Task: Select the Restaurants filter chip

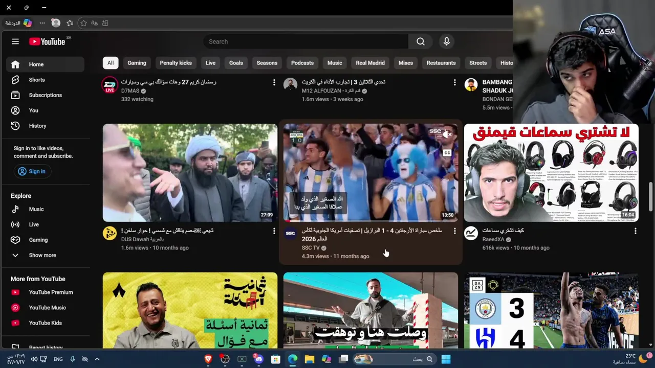Action: [x=441, y=63]
